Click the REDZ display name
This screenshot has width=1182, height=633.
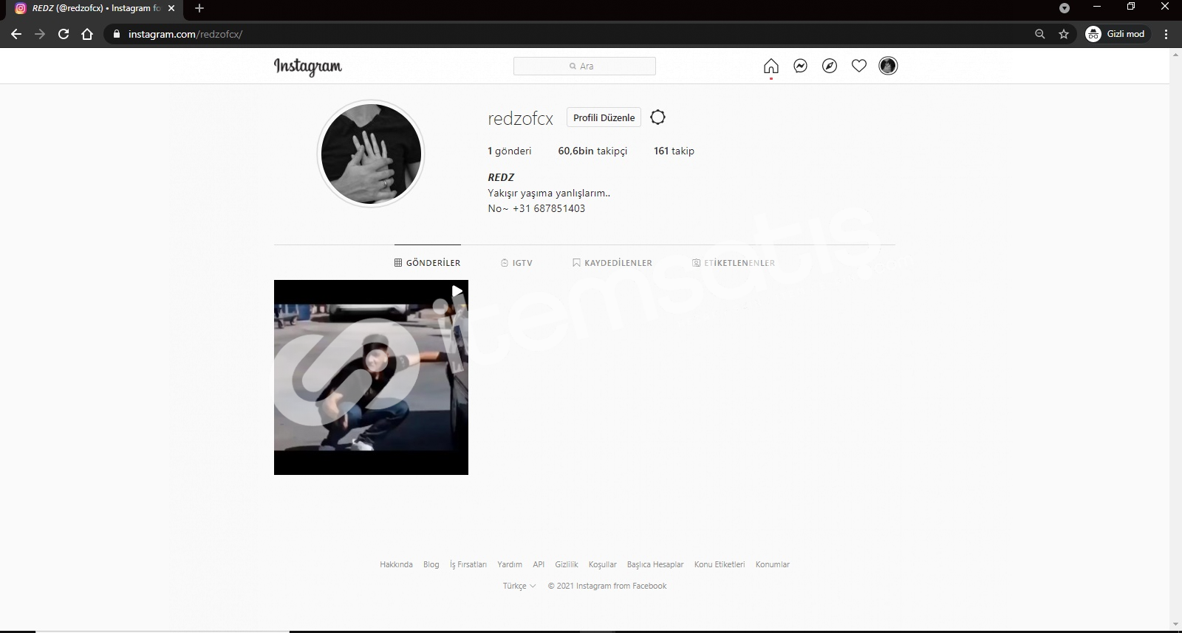coord(501,177)
